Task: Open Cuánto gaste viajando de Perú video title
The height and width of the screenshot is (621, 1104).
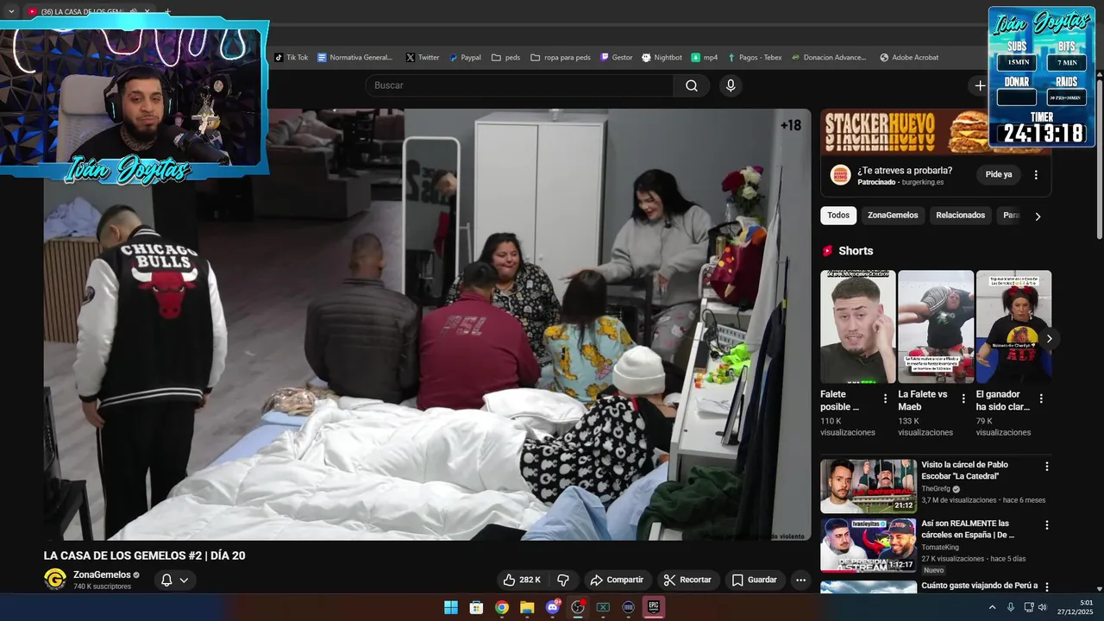Action: 980,586
